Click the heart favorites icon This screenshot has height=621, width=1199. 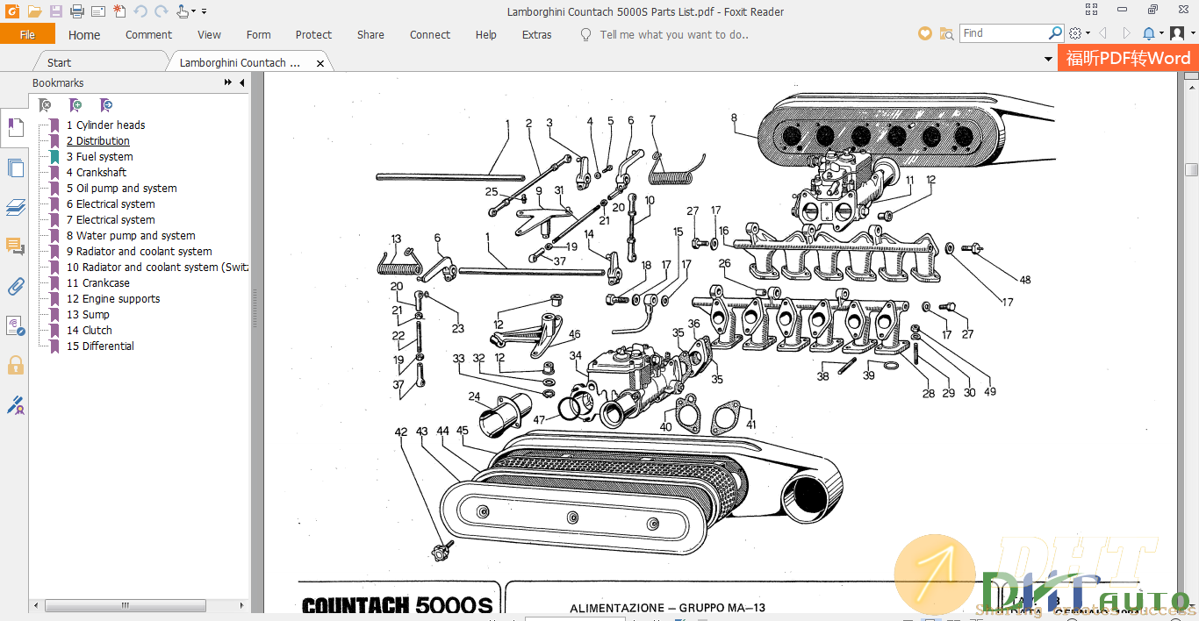[924, 33]
